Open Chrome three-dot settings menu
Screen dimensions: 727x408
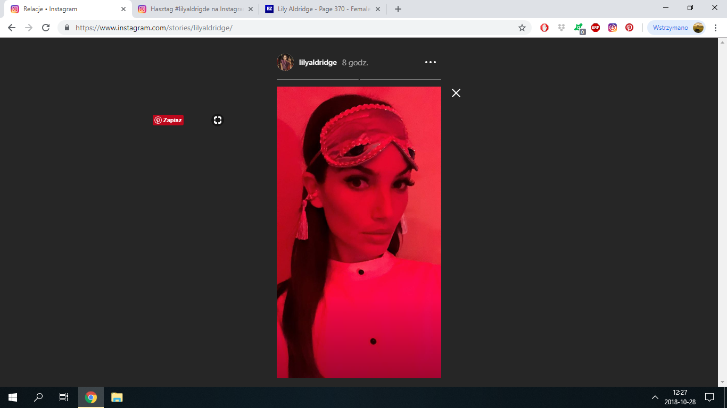coord(716,28)
